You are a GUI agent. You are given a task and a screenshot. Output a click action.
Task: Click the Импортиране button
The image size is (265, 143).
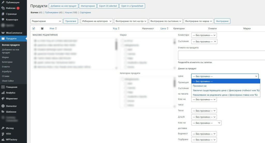(x=88, y=6)
